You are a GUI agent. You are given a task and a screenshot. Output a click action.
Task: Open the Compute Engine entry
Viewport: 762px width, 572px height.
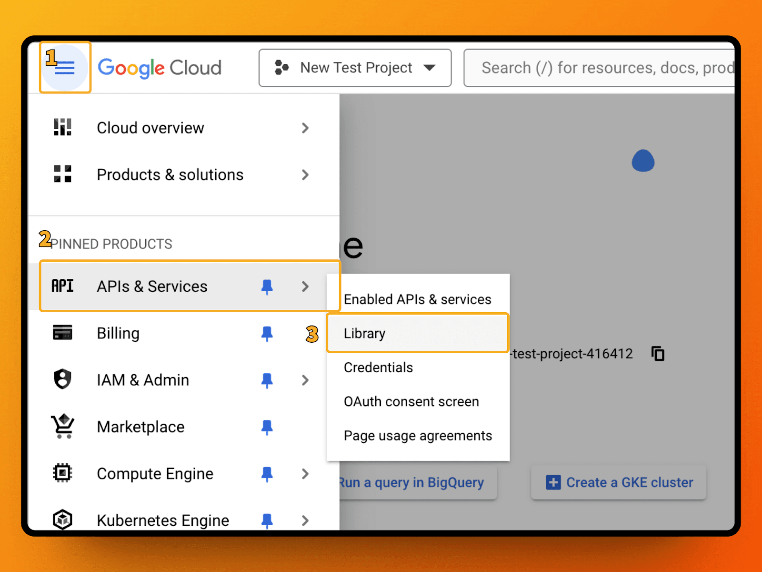pyautogui.click(x=183, y=474)
